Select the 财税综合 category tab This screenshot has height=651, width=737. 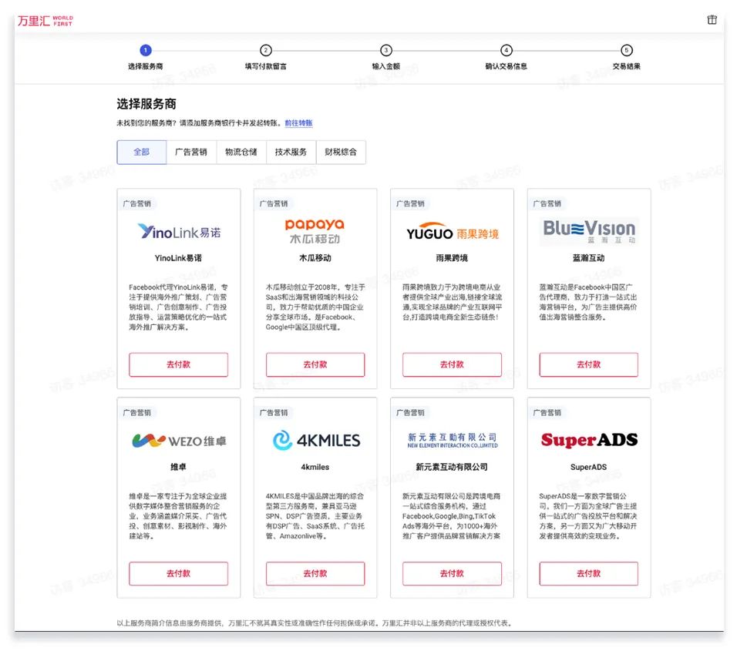[340, 152]
